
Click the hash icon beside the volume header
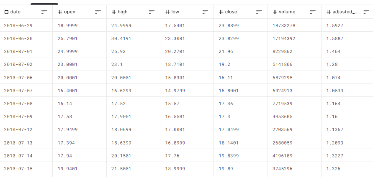pyautogui.click(x=275, y=12)
